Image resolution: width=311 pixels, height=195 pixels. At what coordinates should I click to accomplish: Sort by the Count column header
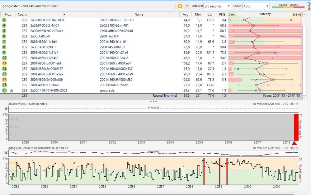click(22, 14)
